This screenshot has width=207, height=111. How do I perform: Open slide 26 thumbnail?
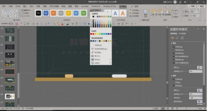point(10,96)
